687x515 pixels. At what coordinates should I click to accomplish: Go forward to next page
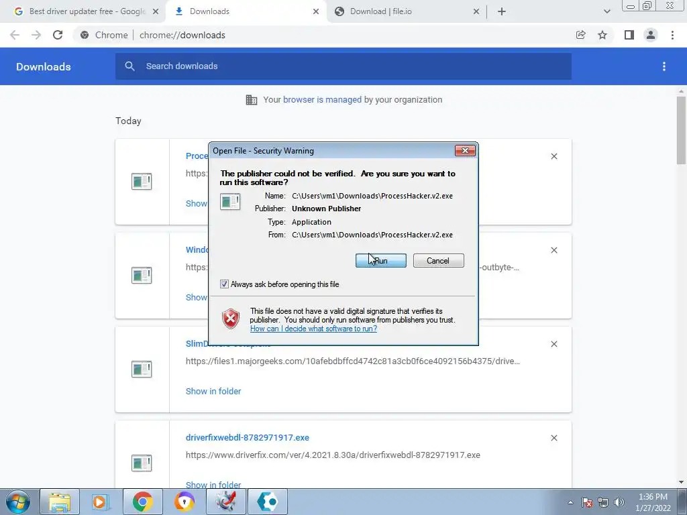click(36, 35)
